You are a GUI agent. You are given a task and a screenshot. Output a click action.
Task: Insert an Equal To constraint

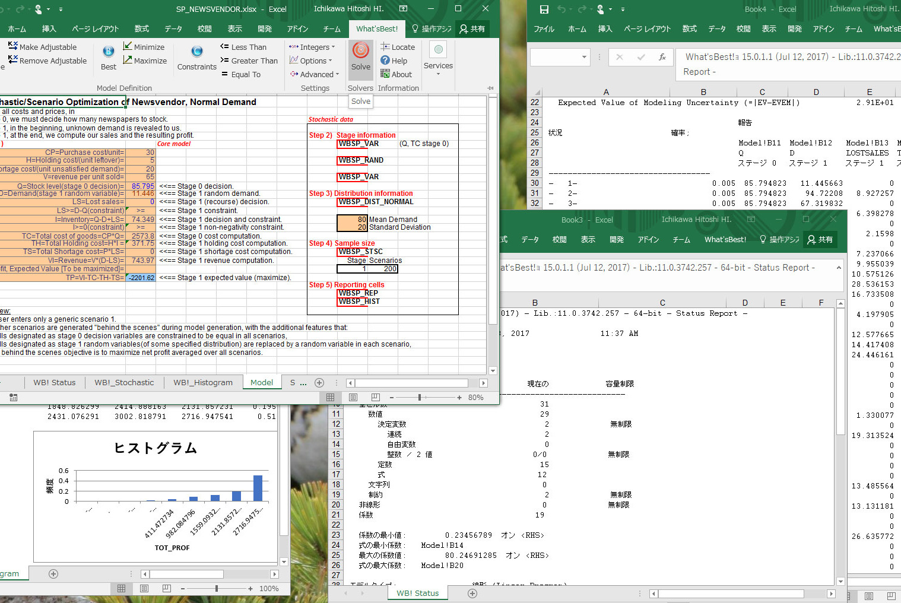click(x=240, y=74)
